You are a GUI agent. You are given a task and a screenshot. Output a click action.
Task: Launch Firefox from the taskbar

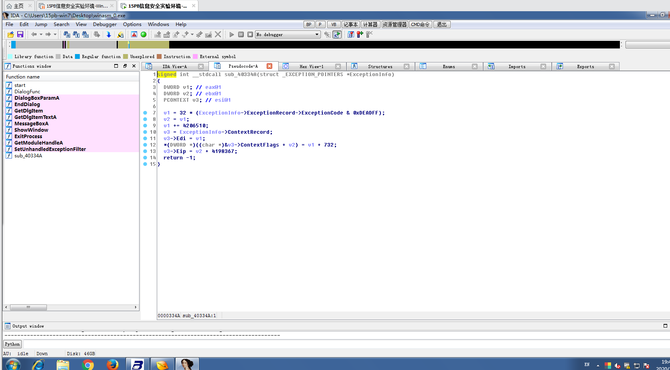[113, 364]
